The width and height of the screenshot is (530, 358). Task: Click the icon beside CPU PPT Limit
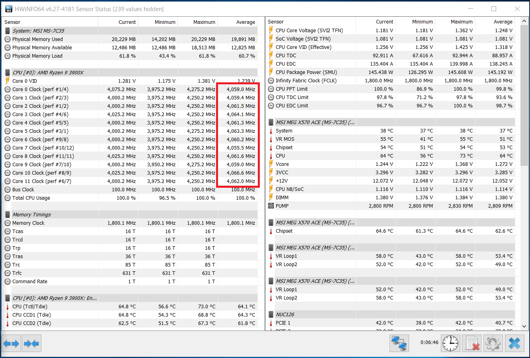pyautogui.click(x=271, y=89)
